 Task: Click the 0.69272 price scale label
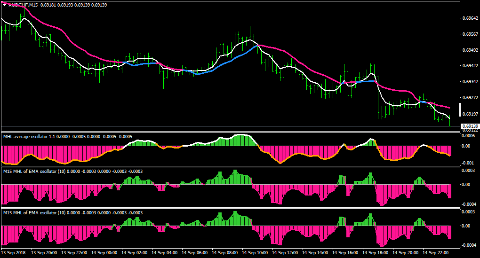[x=471, y=98]
